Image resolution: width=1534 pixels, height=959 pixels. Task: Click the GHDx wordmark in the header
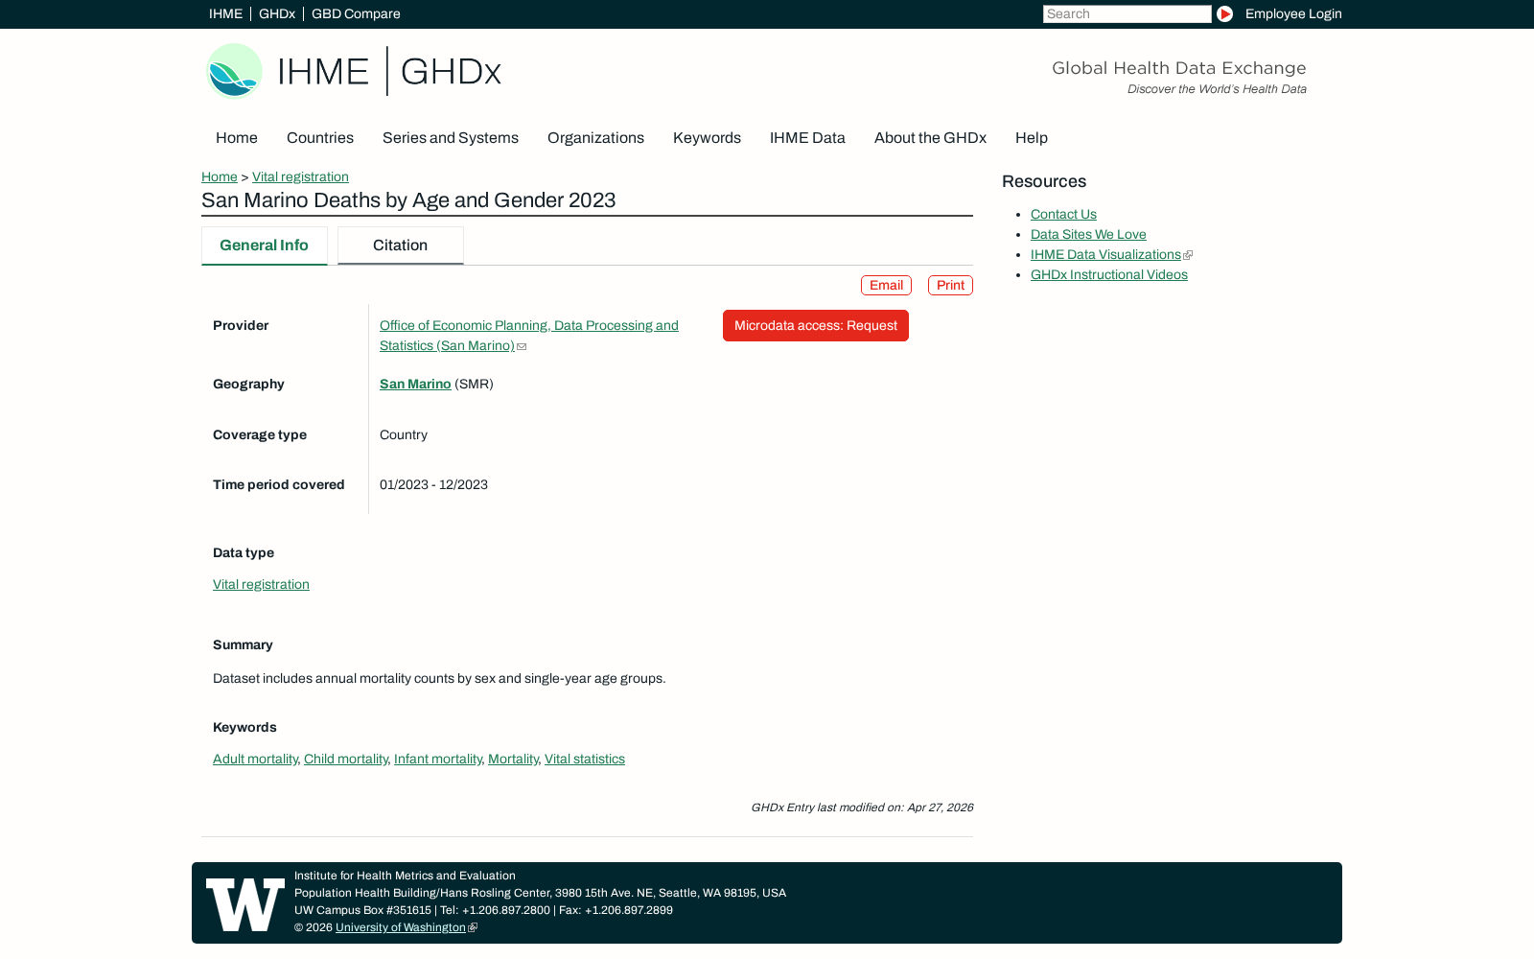click(451, 72)
